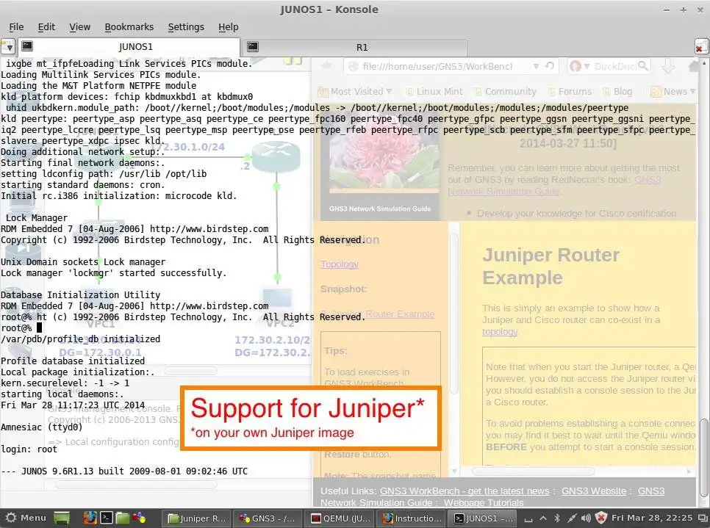
Task: Click the 'JUNOS 9.6R1.13 built' line
Action: [124, 471]
